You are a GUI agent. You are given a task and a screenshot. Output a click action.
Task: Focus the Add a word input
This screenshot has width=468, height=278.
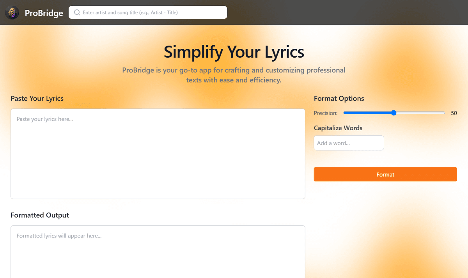click(x=349, y=143)
